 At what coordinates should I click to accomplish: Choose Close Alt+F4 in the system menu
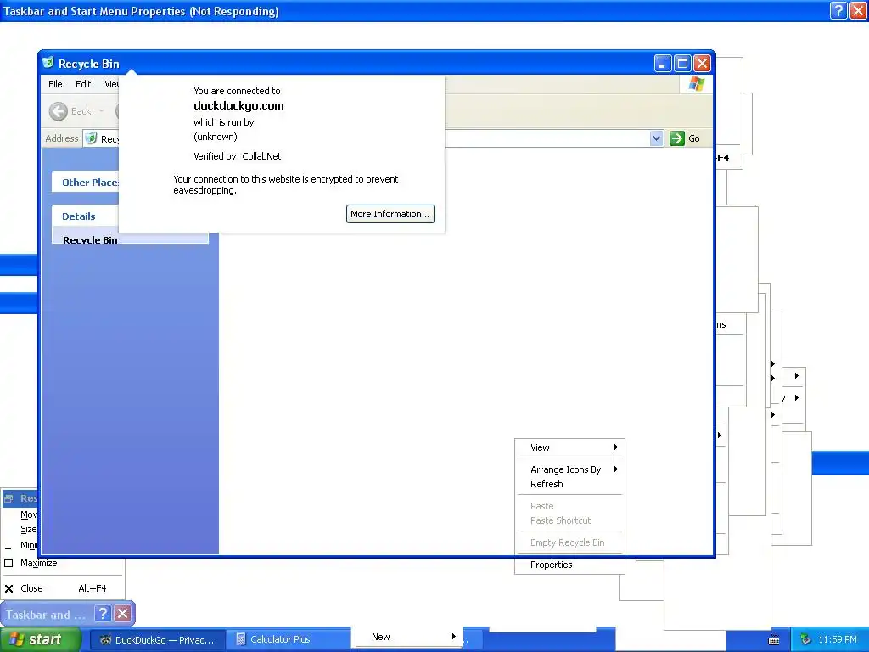click(63, 588)
